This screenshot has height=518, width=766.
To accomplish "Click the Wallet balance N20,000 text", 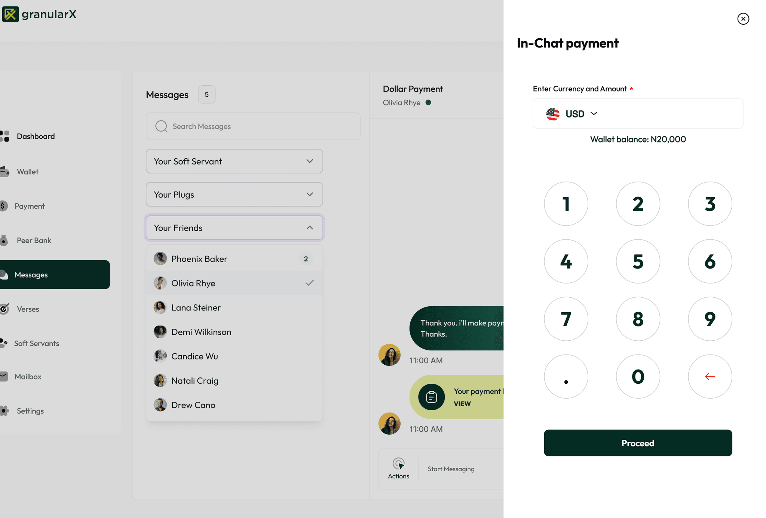I will tap(638, 139).
